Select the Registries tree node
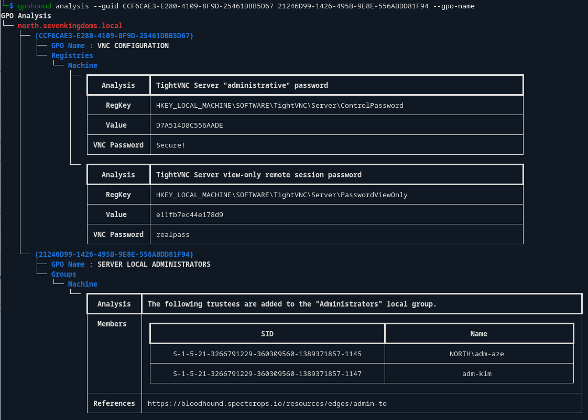The width and height of the screenshot is (588, 420). (72, 55)
